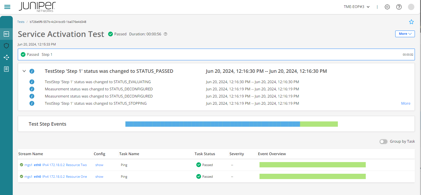This screenshot has height=195, width=421.
Task: Open the TME-EOP#3 account dropdown
Action: coord(356,7)
